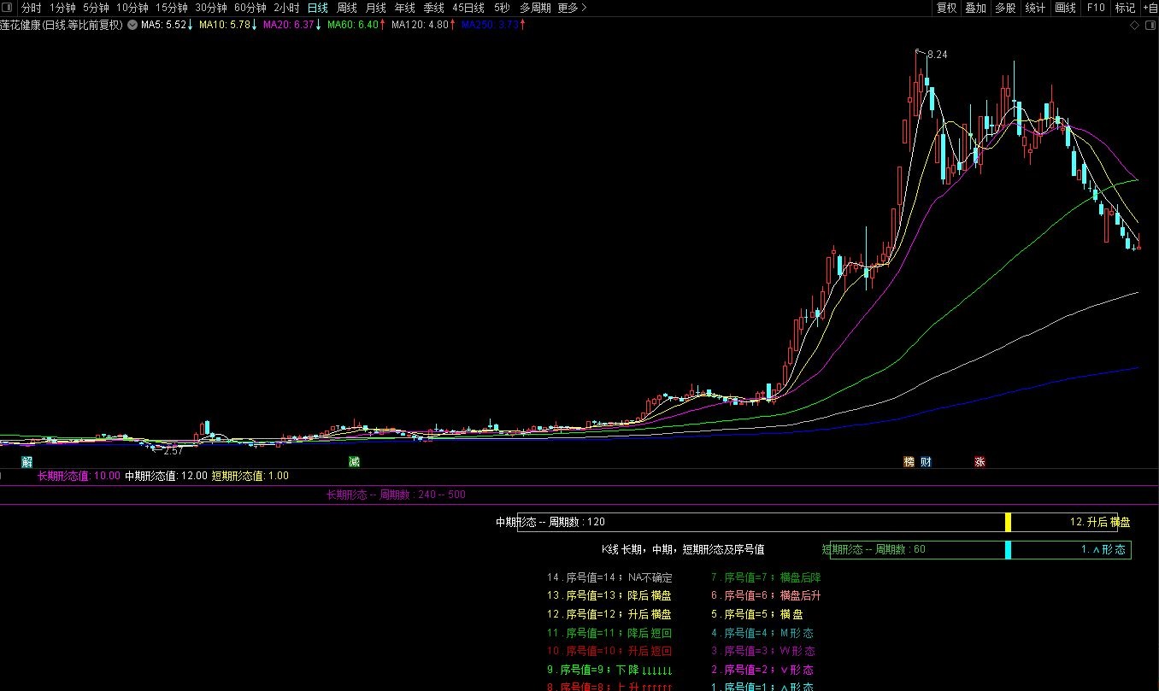The height and width of the screenshot is (691, 1159).
Task: Switch to the 2小时 period tab
Action: (x=286, y=8)
